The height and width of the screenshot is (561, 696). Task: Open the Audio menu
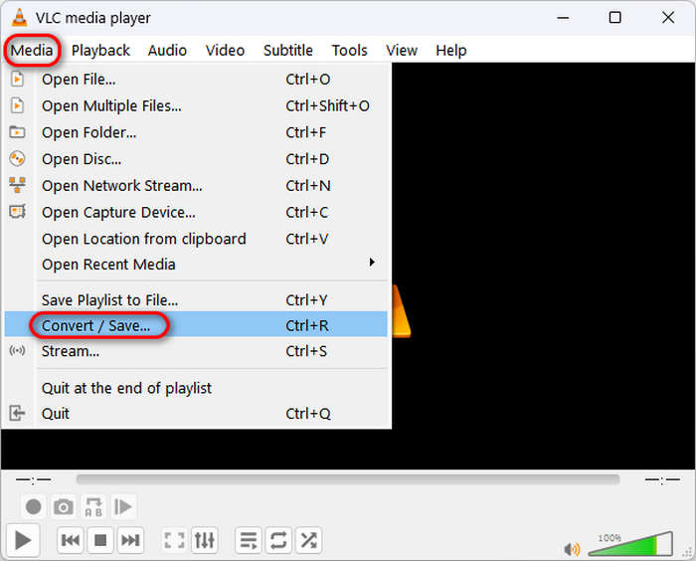[x=167, y=50]
